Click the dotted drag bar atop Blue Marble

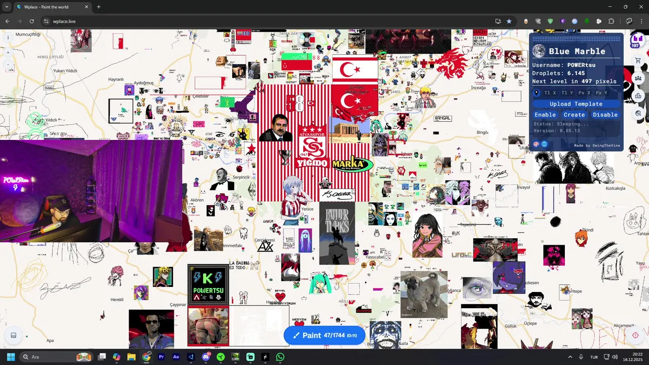[576, 39]
